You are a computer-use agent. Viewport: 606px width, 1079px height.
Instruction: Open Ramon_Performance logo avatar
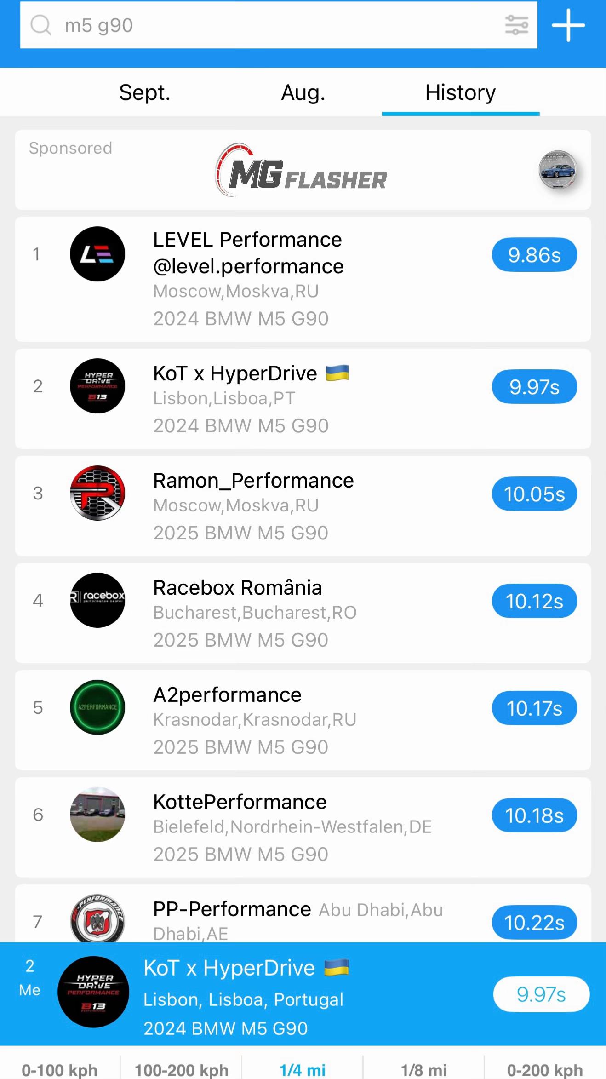pyautogui.click(x=97, y=493)
